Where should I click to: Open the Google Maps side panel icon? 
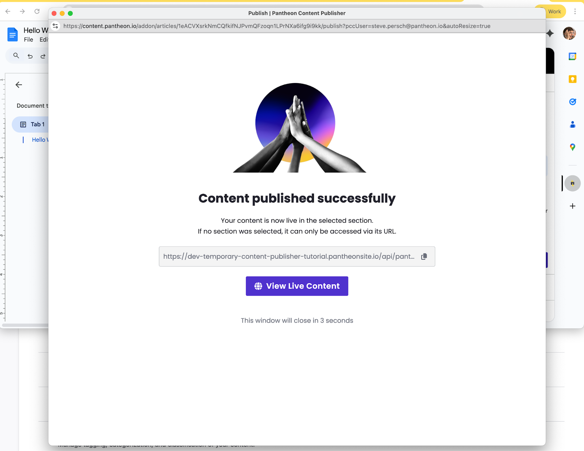pyautogui.click(x=572, y=147)
